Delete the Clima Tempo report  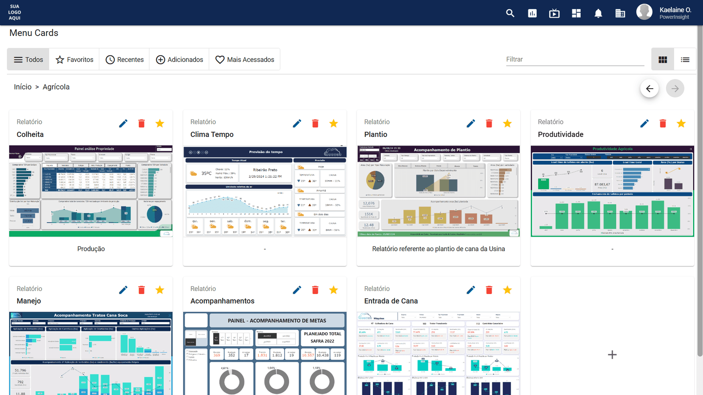pyautogui.click(x=315, y=123)
